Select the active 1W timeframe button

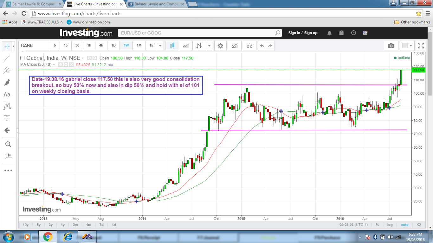tap(126, 46)
